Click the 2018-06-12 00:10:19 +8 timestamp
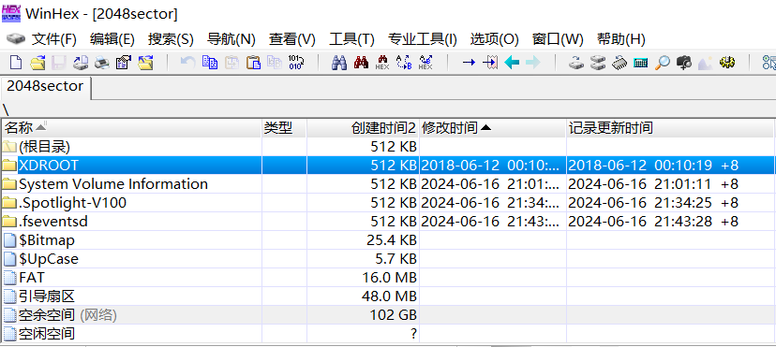The image size is (776, 347). 653,166
